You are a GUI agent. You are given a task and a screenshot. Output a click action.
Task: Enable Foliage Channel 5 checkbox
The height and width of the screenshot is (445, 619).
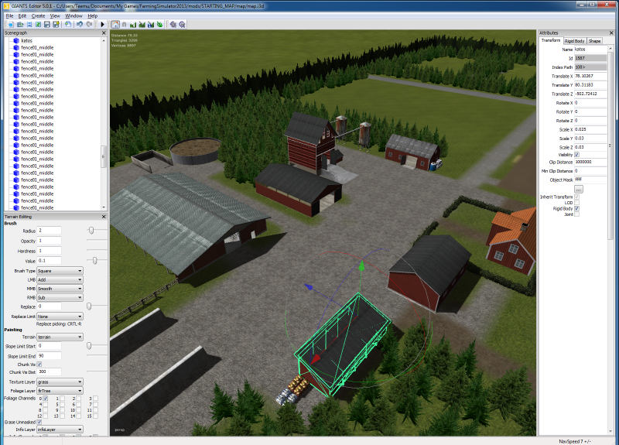(x=62, y=404)
